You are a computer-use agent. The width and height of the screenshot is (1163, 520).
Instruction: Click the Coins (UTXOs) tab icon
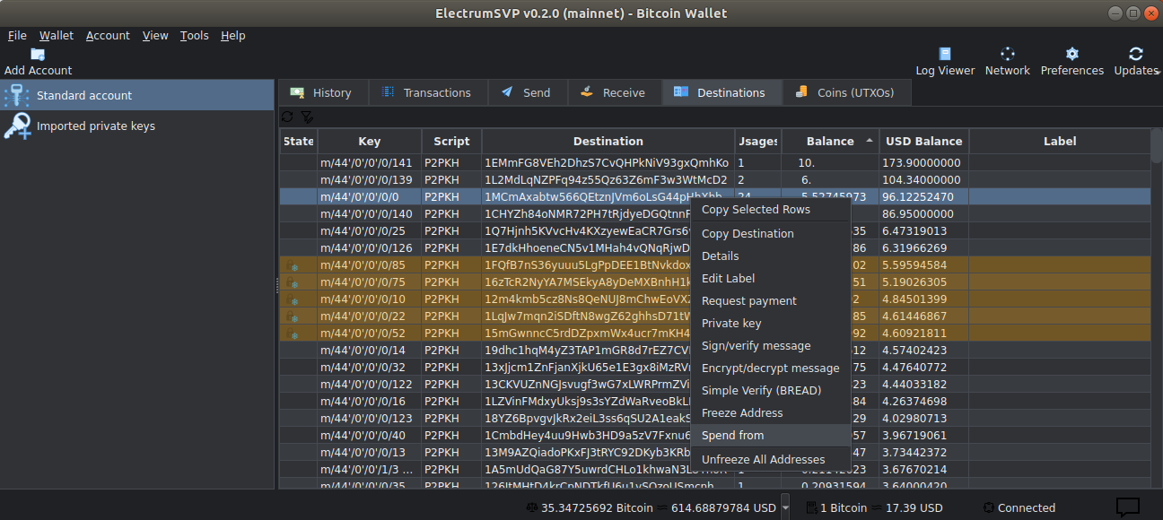[800, 92]
